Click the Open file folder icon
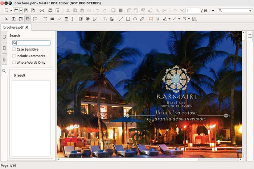The image size is (254, 169). tap(16, 10)
